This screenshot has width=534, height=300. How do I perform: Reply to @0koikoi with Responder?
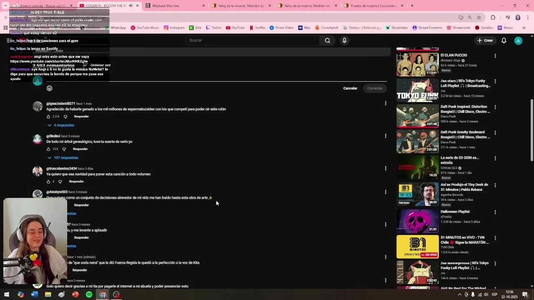point(80,149)
